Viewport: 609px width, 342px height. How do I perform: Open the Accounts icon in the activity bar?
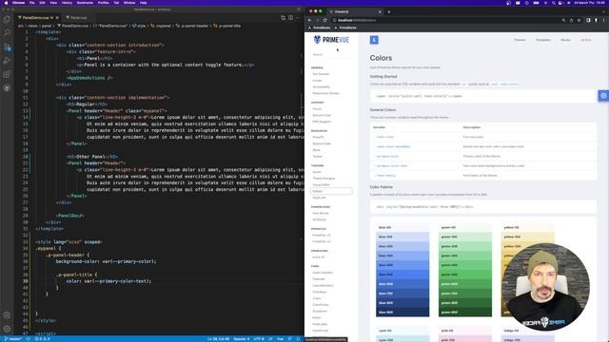[x=7, y=315]
